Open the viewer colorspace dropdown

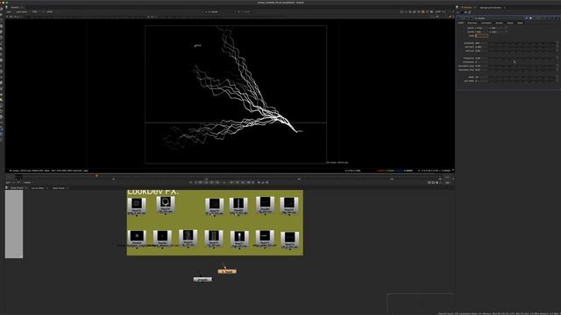tap(49, 11)
